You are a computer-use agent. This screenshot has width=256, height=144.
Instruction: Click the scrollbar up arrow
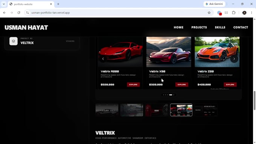[x=254, y=19]
